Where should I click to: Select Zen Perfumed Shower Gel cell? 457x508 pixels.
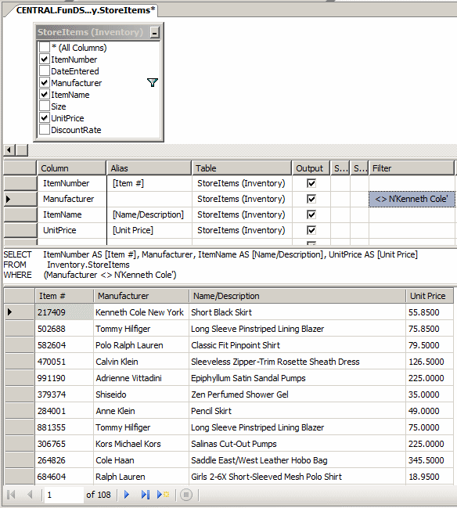point(297,395)
